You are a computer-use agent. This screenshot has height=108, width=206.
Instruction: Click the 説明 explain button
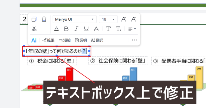click(x=81, y=40)
